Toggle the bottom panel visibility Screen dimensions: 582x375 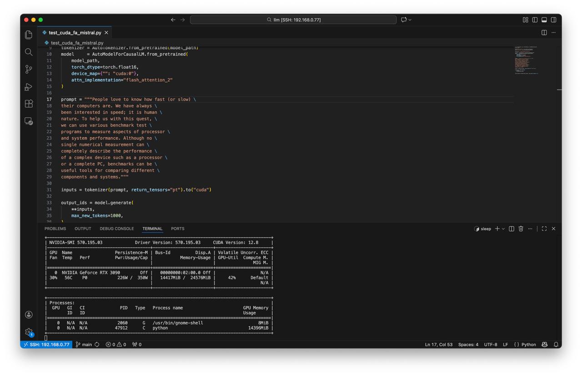544,20
